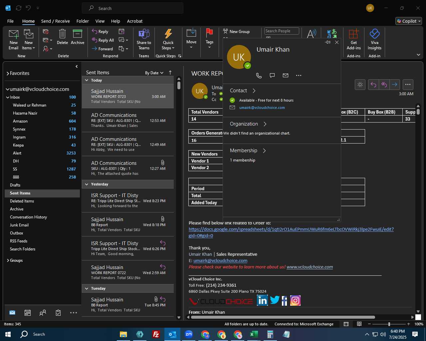Click umairk@vcloudchoice.com in contact card

click(x=262, y=108)
